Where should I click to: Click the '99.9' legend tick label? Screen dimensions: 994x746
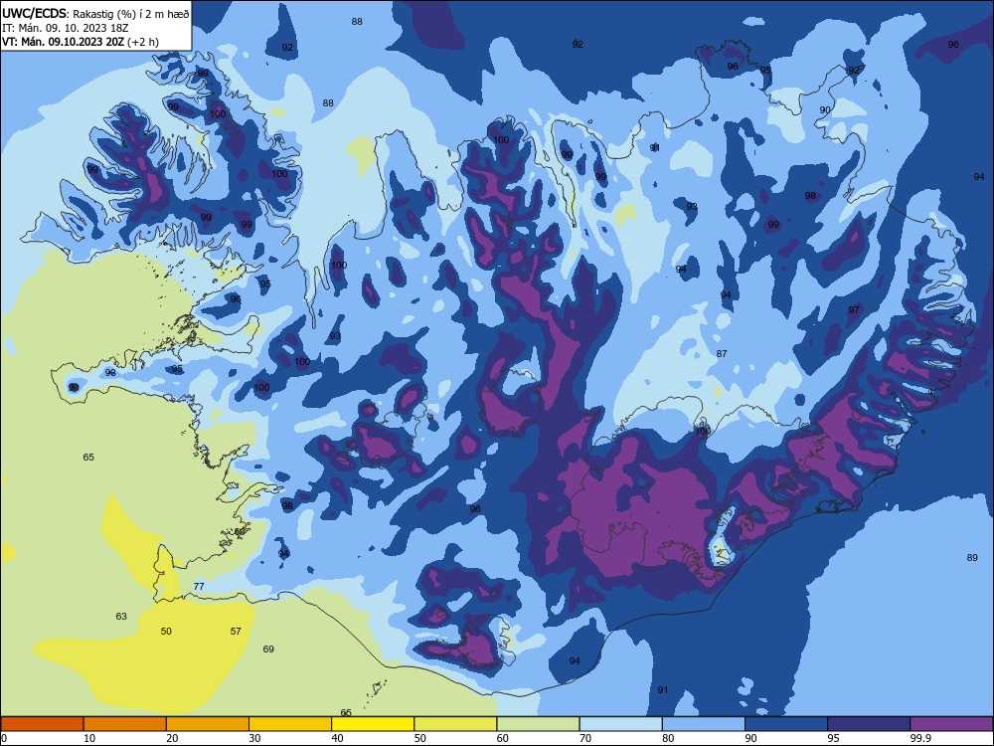(920, 738)
